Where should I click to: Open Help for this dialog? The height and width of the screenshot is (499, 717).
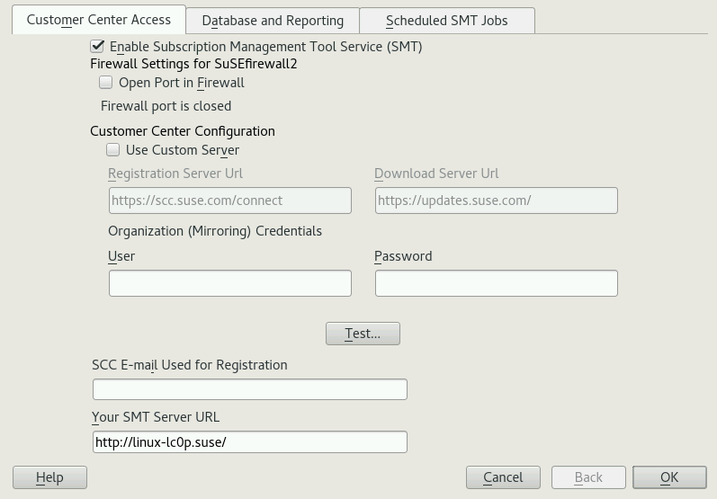tap(49, 477)
